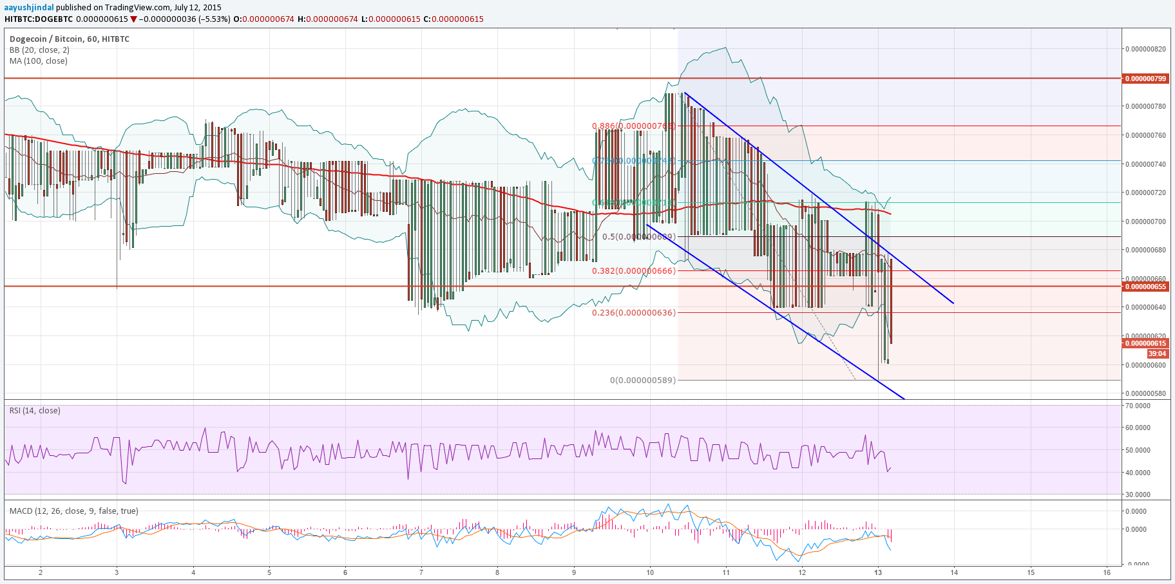Image resolution: width=1175 pixels, height=584 pixels.
Task: Click date 10 on the time axis
Action: 650,572
